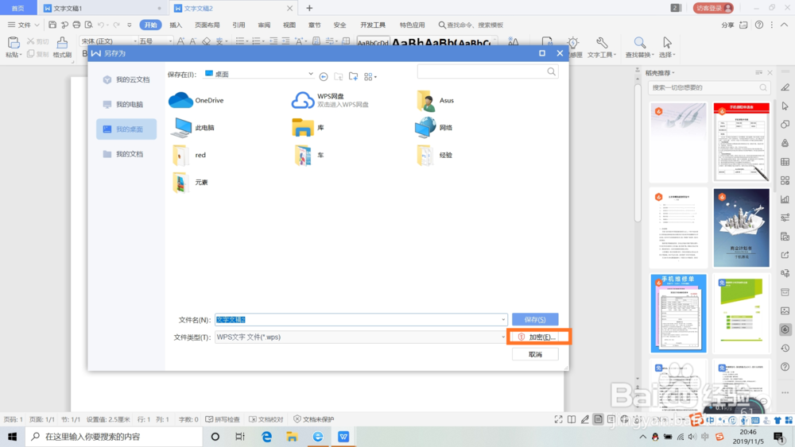The image size is (795, 447).
Task: Click the WPS icon in taskbar
Action: coord(343,437)
